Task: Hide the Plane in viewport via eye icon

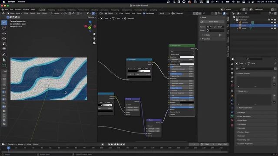Action: point(272,28)
